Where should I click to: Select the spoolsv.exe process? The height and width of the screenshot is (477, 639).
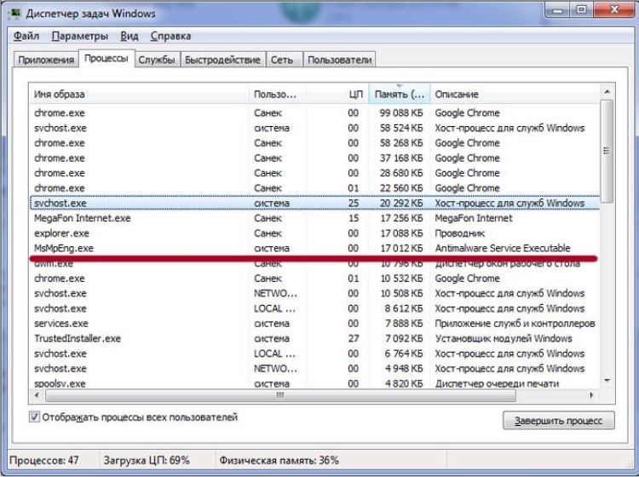314,383
